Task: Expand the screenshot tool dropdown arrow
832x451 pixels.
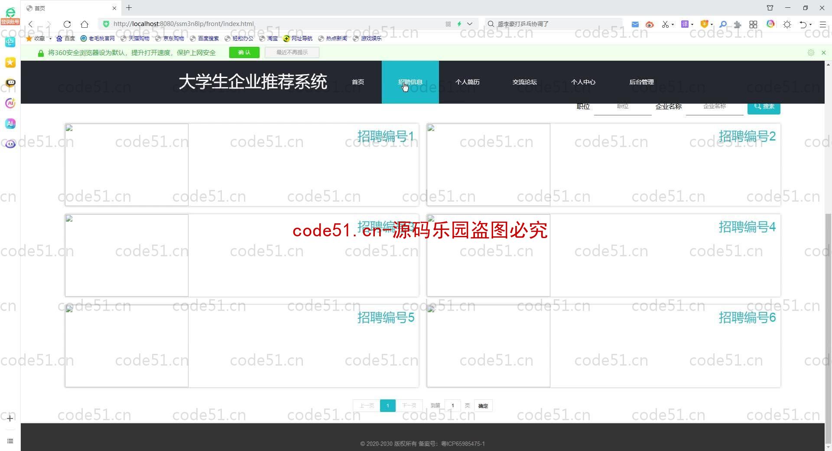Action: tap(673, 24)
